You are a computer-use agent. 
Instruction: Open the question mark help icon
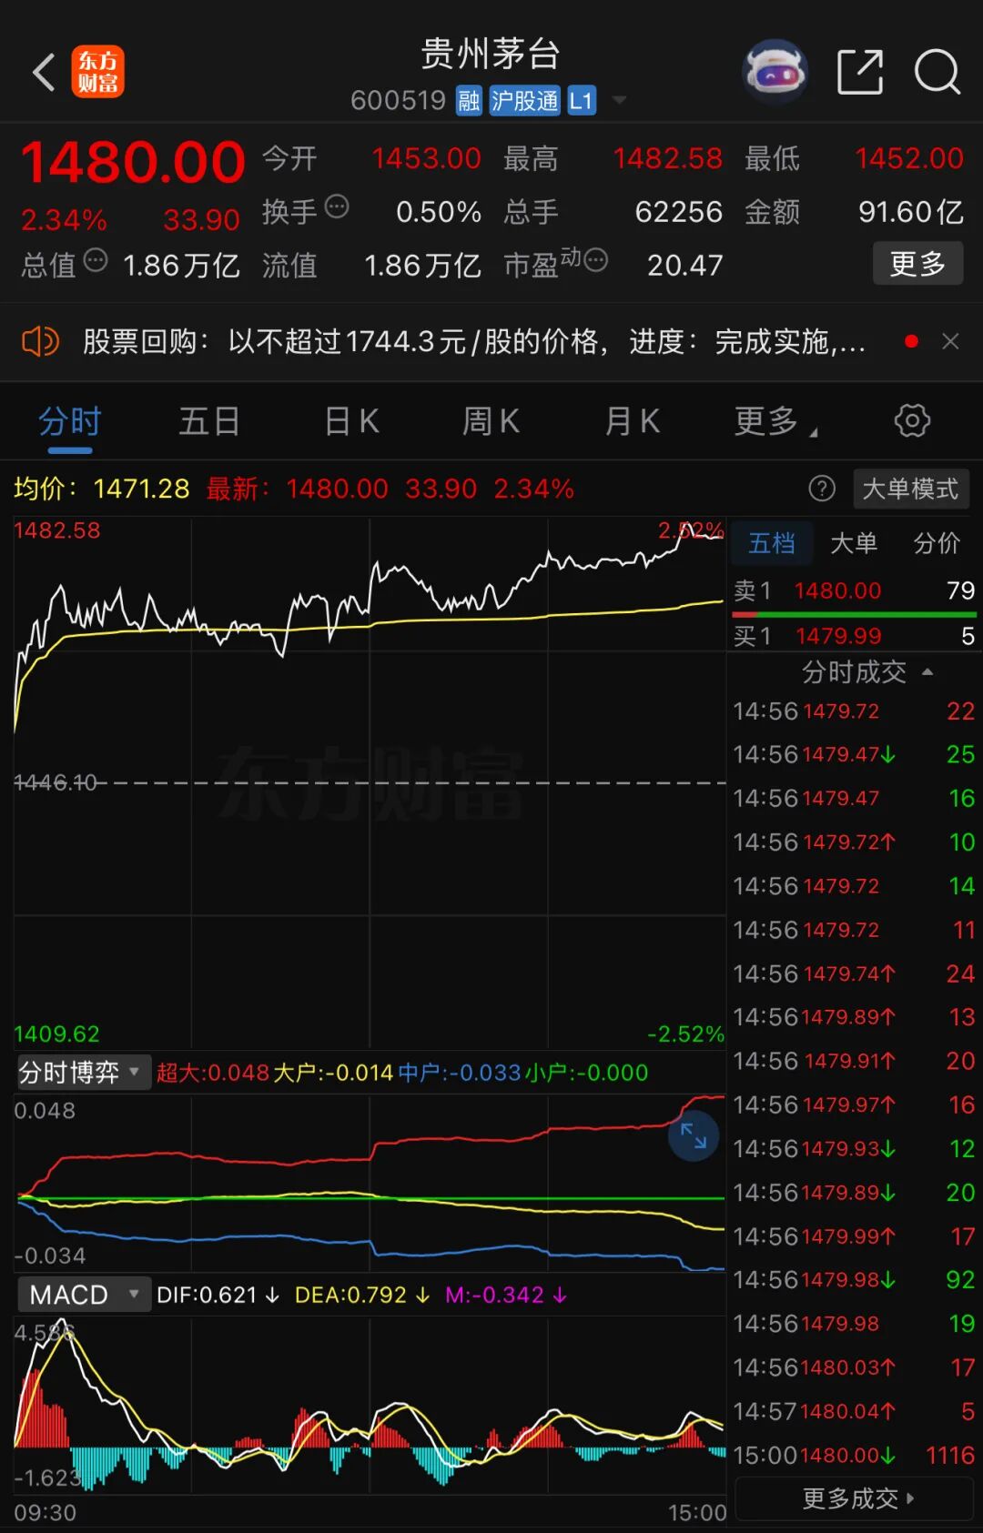pyautogui.click(x=822, y=489)
